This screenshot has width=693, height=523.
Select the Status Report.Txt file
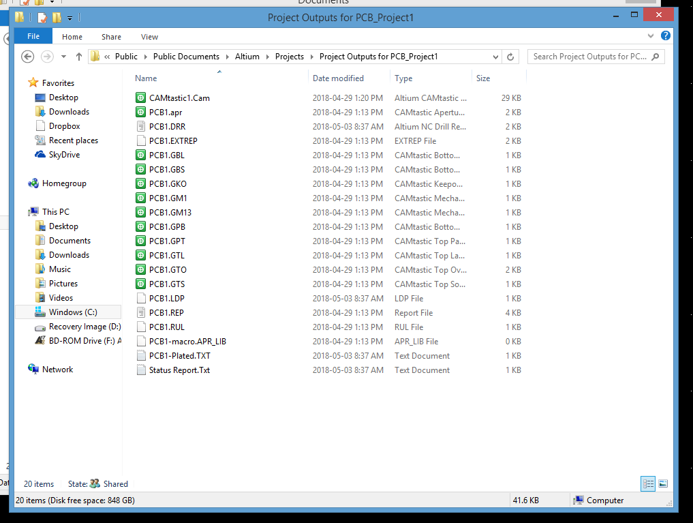click(179, 370)
